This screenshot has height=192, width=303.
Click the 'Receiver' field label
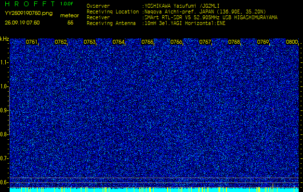point(98,18)
